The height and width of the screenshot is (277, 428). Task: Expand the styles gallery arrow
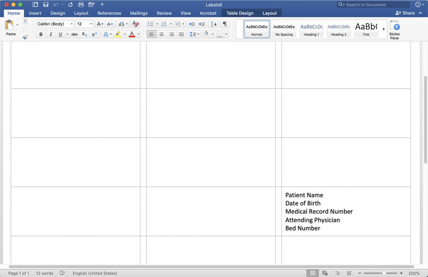click(384, 29)
